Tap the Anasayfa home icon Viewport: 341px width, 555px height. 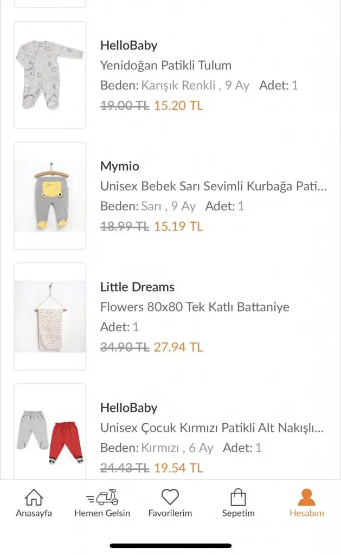[x=34, y=497]
